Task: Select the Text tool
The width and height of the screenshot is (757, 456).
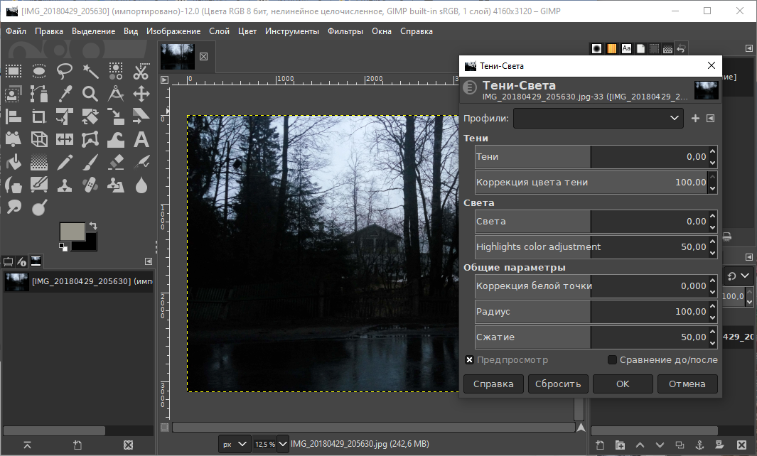Action: 141,139
